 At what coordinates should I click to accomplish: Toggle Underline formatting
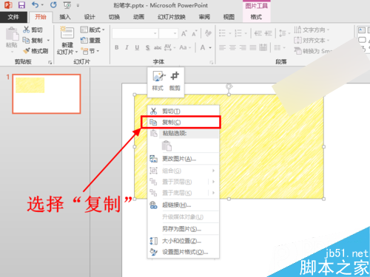click(x=137, y=47)
